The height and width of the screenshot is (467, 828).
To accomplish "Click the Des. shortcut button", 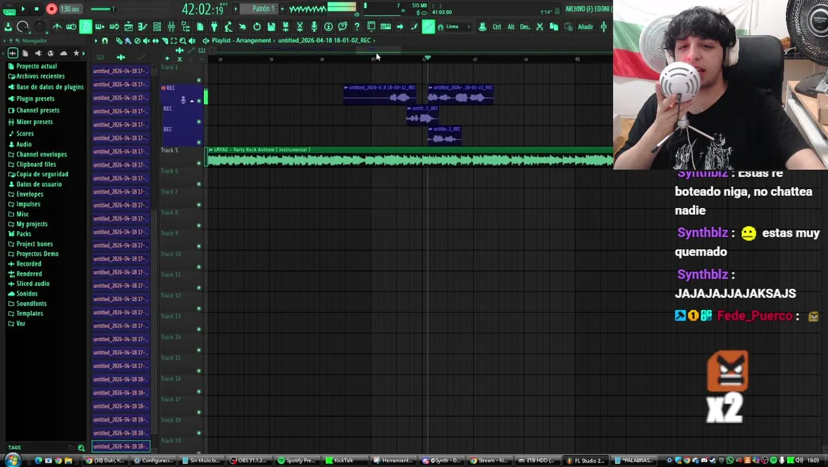I will coord(525,27).
